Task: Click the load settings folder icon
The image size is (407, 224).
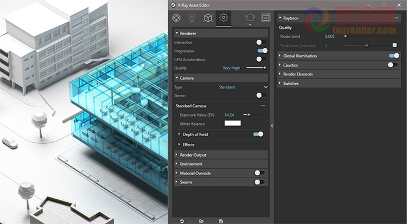Action: 201,221
